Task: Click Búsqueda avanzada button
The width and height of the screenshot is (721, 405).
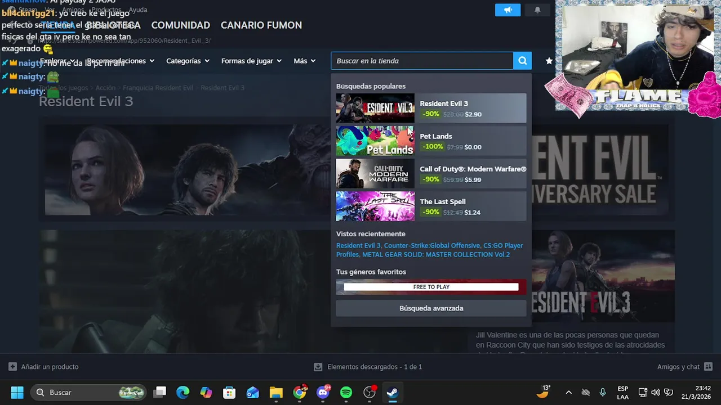Action: [431, 308]
